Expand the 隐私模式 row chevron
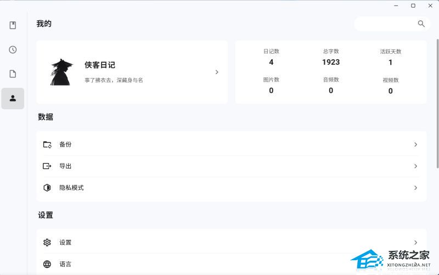The height and width of the screenshot is (275, 439). click(x=416, y=188)
